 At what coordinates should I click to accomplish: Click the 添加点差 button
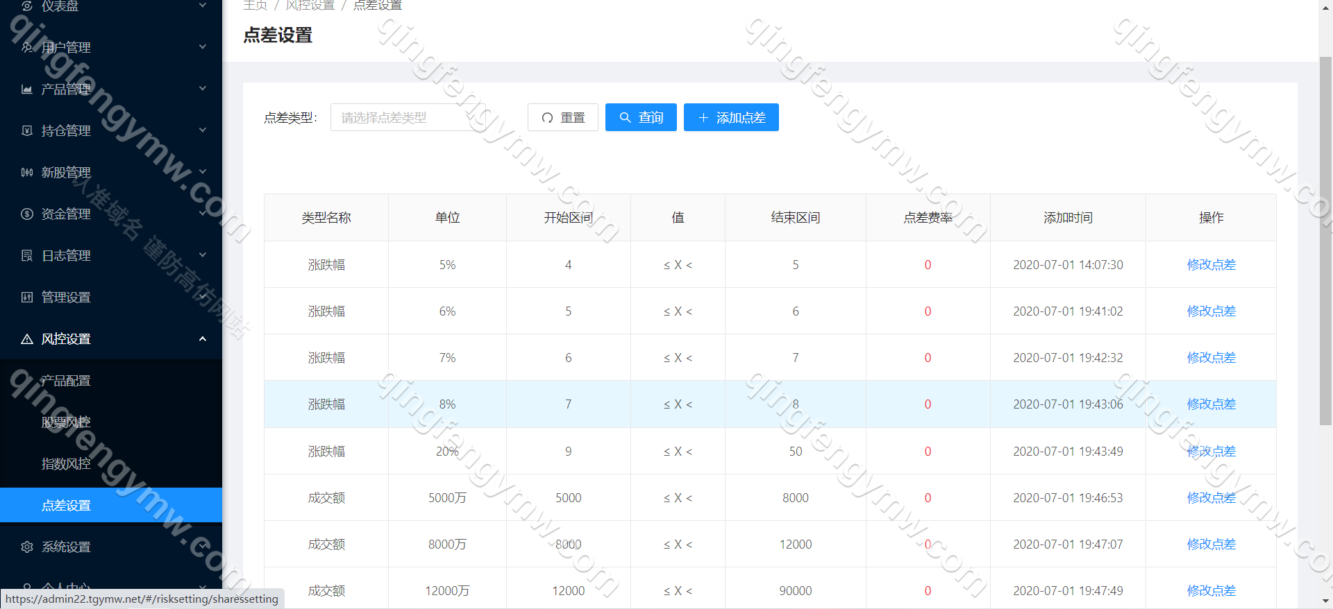(731, 117)
